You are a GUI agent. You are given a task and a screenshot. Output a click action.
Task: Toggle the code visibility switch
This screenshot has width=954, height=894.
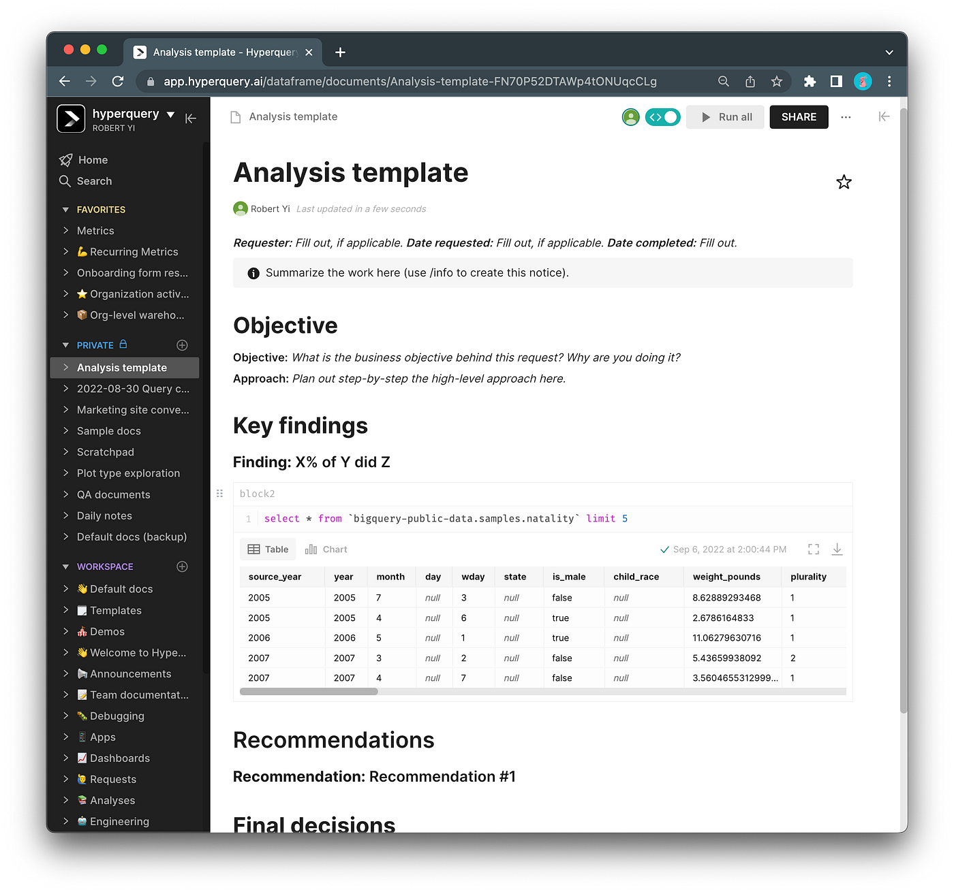tap(662, 116)
